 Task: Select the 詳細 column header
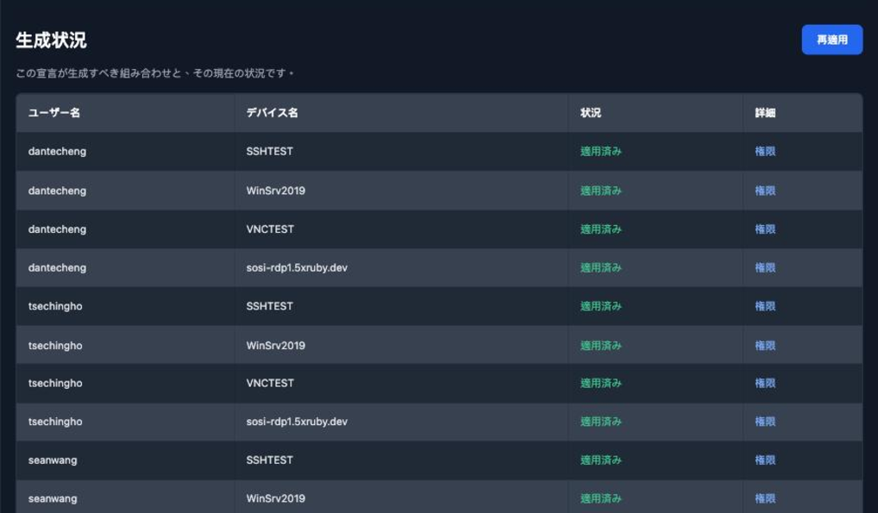point(765,113)
